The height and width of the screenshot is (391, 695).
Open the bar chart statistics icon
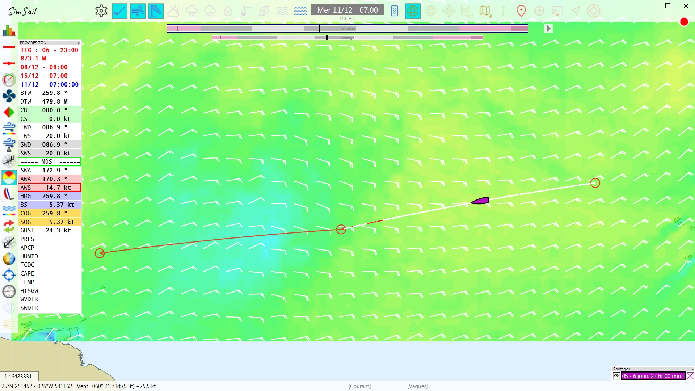[x=9, y=31]
